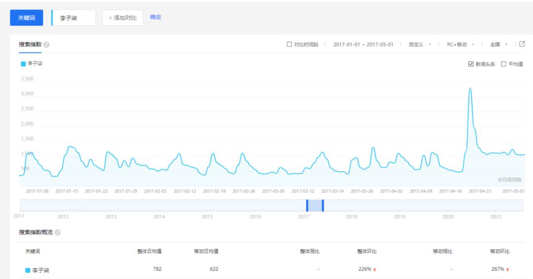This screenshot has height=279, width=533.
Task: Click the red up arrow next to 226%
Action: tap(375, 270)
